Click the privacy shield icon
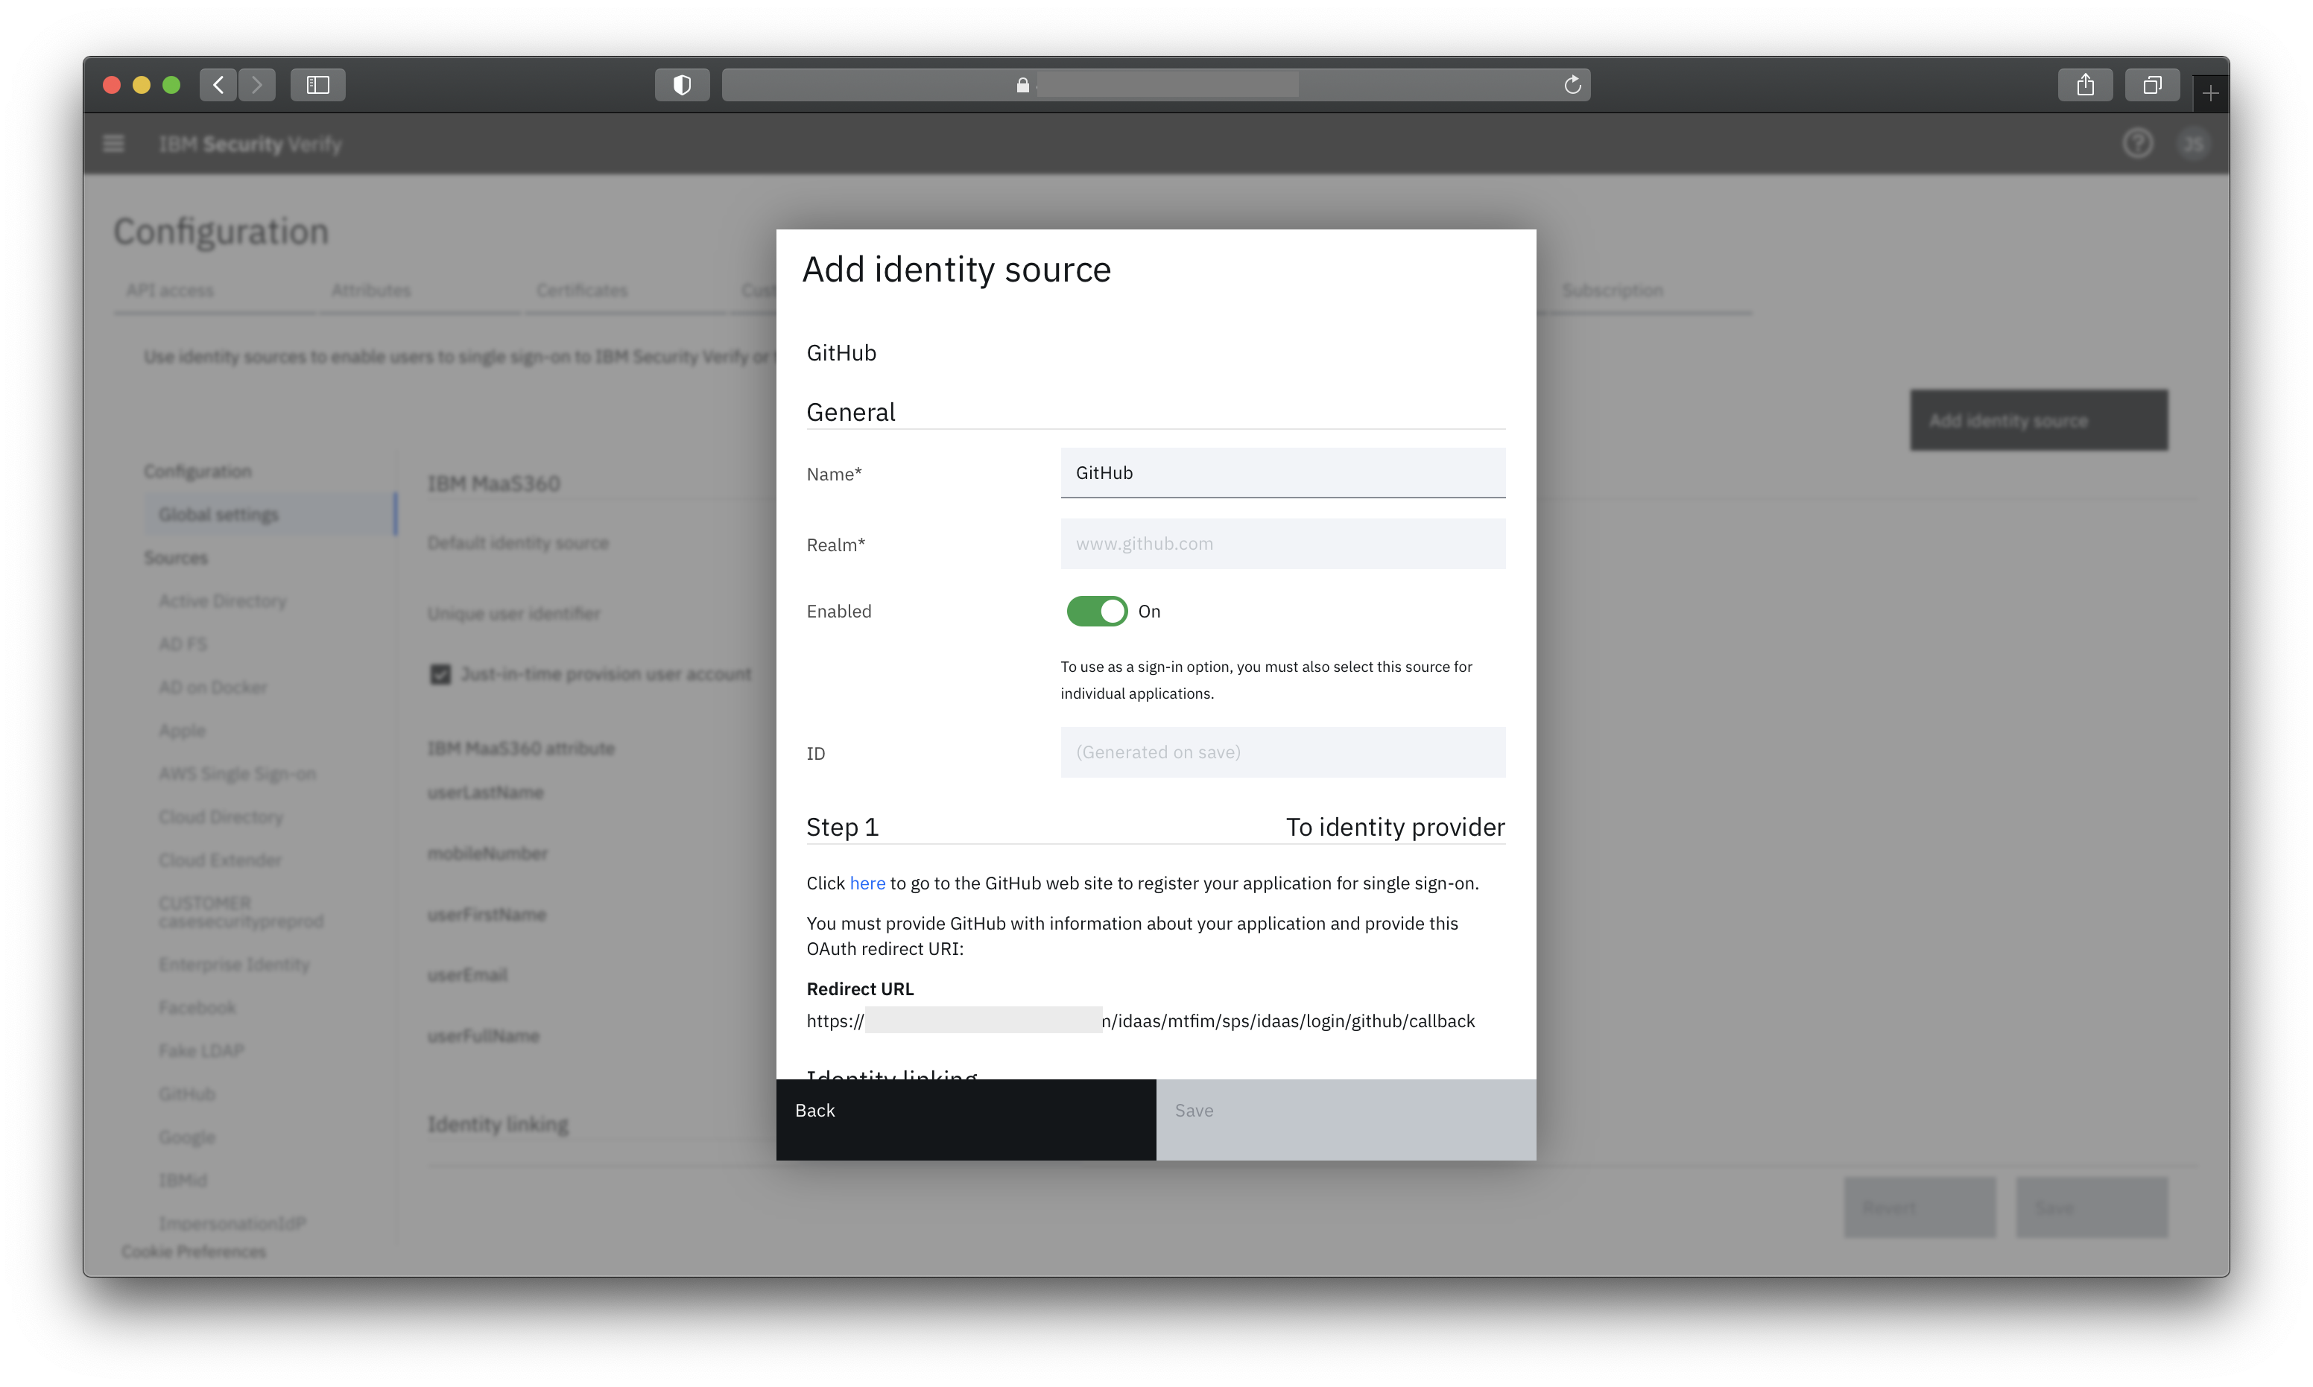This screenshot has width=2313, height=1387. click(x=682, y=85)
